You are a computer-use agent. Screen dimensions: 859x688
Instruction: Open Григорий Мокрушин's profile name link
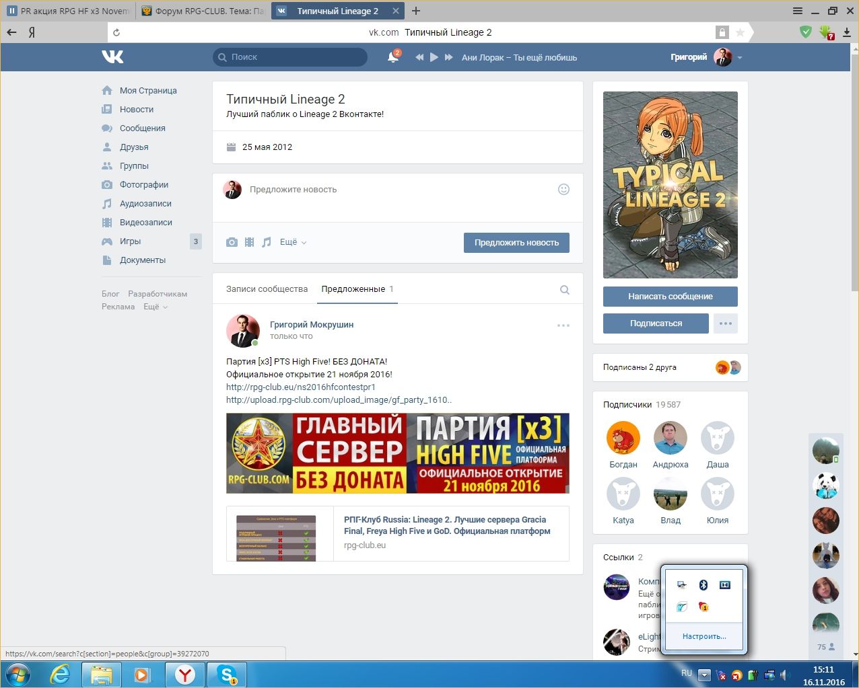pyautogui.click(x=312, y=324)
